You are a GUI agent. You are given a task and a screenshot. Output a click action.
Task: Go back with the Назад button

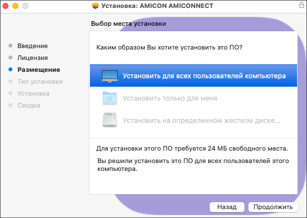click(x=227, y=207)
